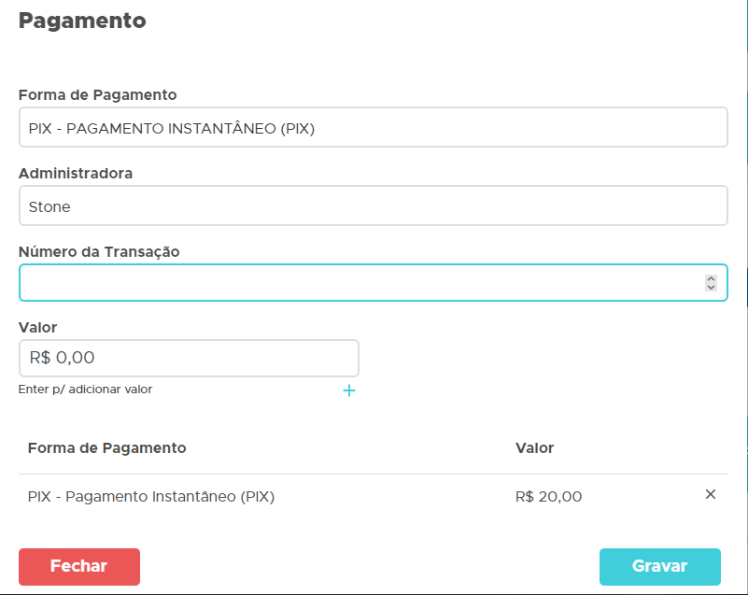Click the Valor field showing R$ 0,00
The width and height of the screenshot is (748, 595).
189,358
